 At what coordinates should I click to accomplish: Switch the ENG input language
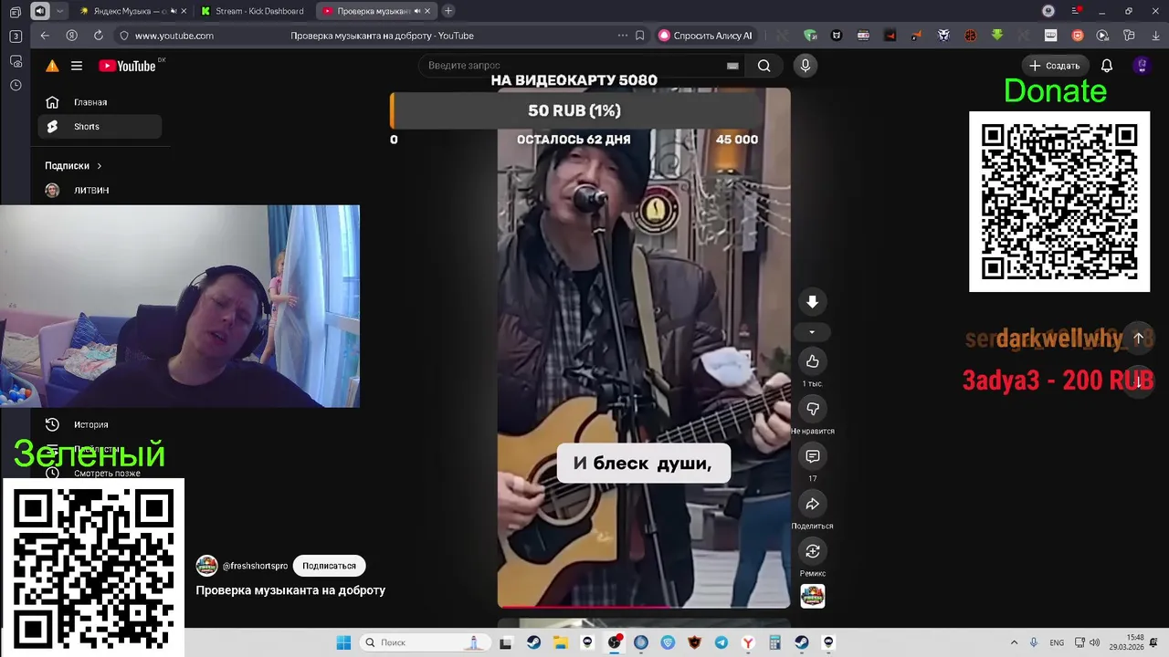coord(1057,642)
